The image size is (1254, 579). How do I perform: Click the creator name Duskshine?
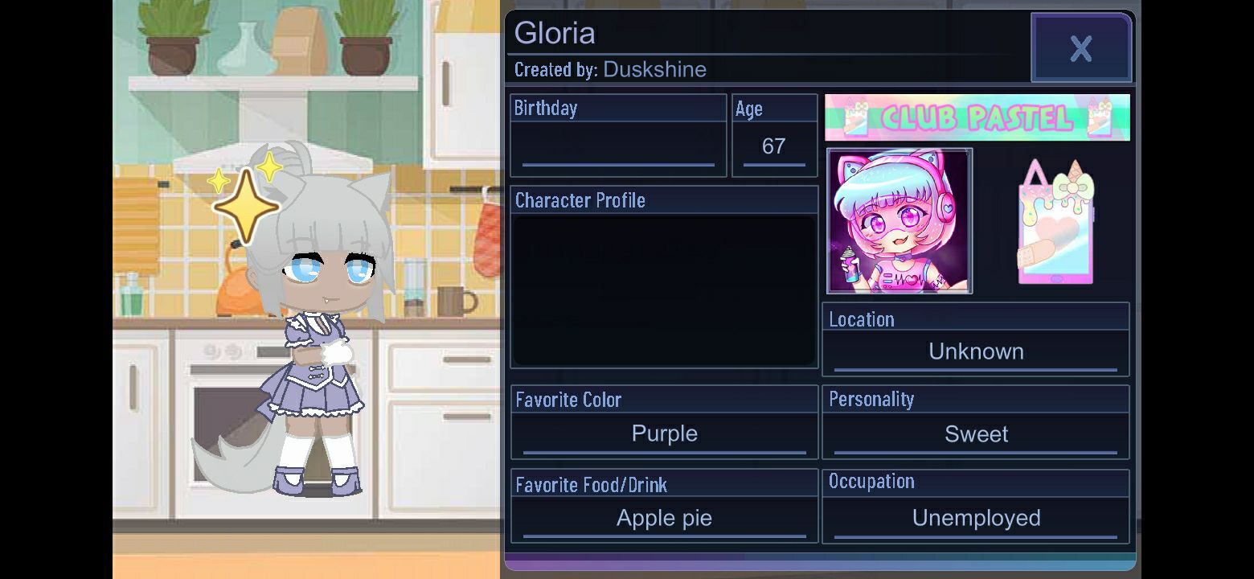[654, 70]
